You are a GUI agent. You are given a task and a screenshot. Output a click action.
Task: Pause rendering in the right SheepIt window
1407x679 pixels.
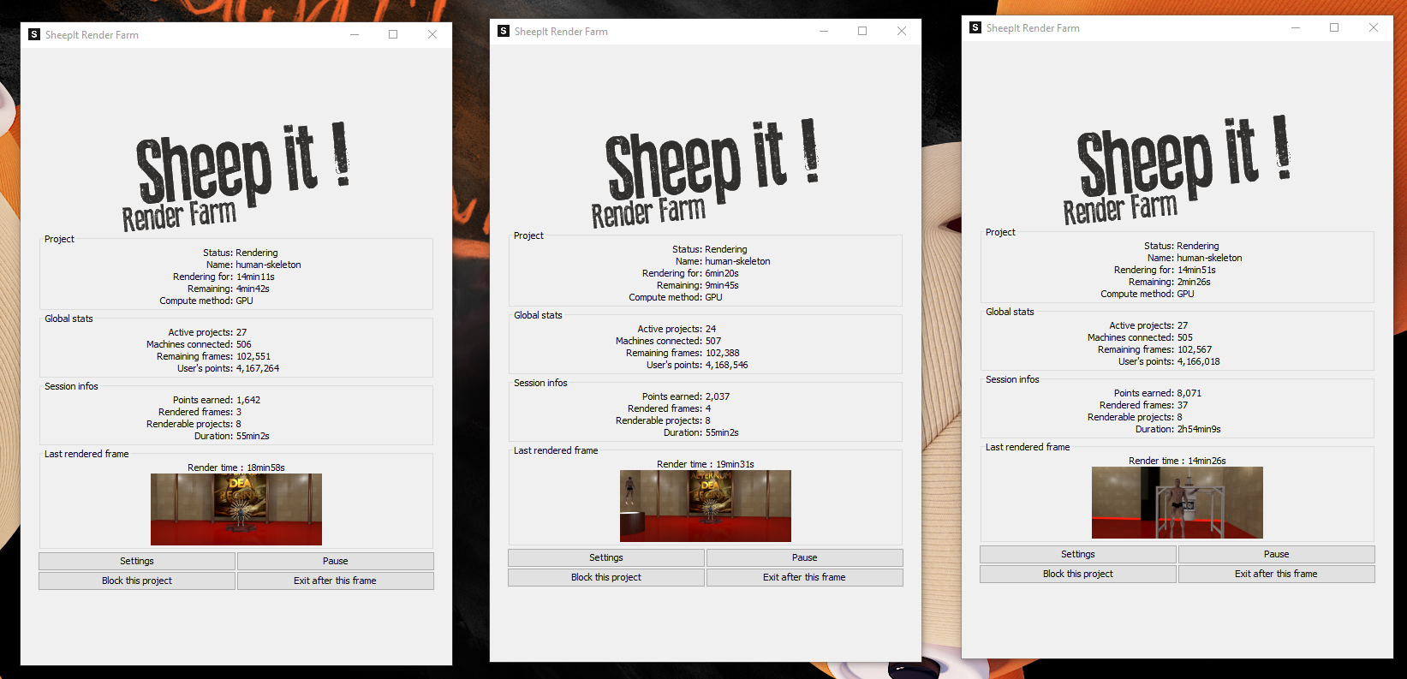(x=1277, y=554)
